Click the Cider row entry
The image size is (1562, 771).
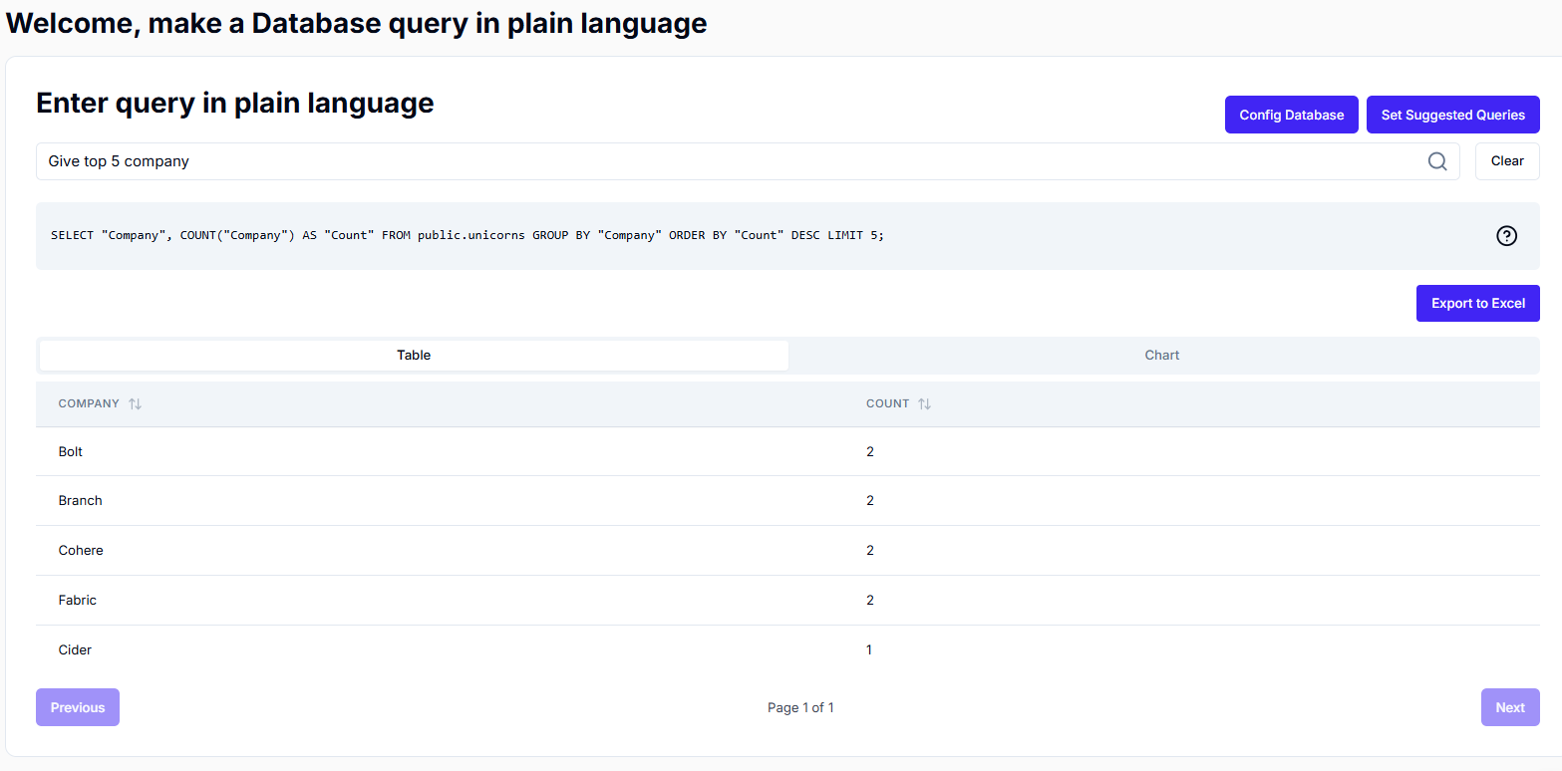(75, 650)
